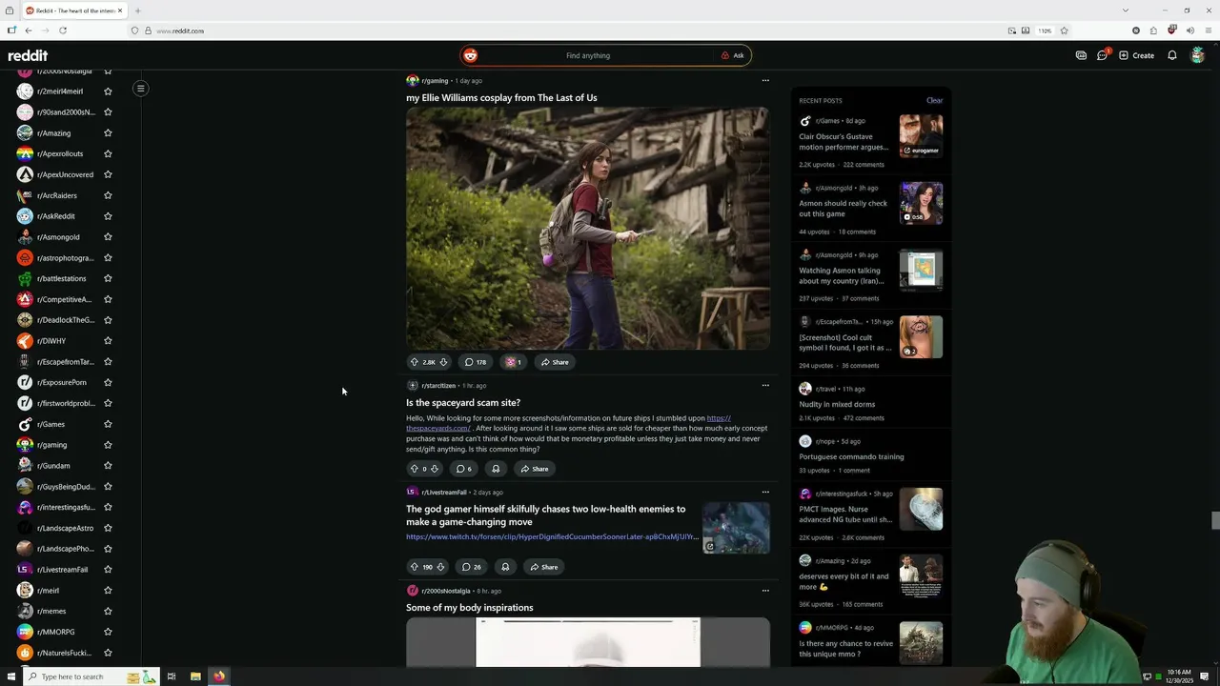Open the Ellie Williams cosplay photo
This screenshot has width=1220, height=686.
[588, 228]
